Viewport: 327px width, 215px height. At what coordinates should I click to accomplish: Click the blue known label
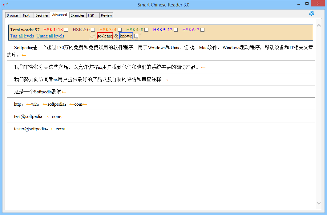[126, 36]
